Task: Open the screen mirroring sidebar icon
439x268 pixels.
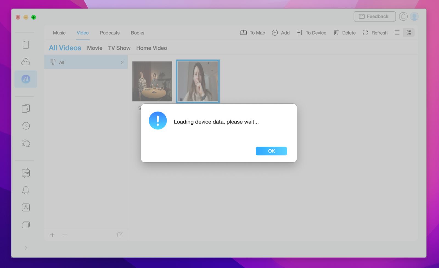Action: coord(26,225)
